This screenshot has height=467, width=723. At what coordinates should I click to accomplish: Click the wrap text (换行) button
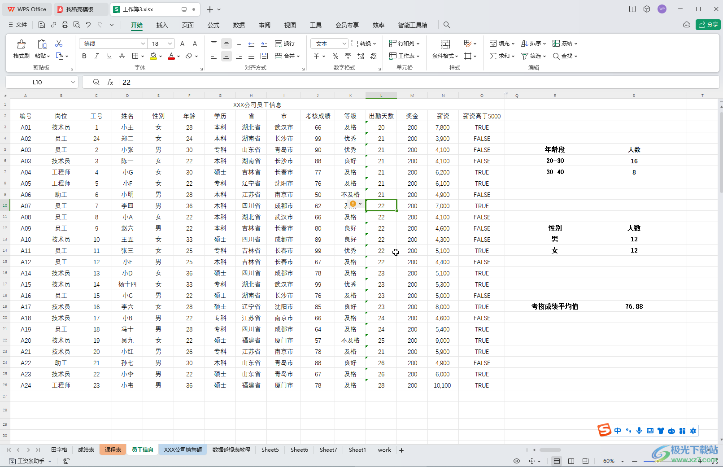285,44
